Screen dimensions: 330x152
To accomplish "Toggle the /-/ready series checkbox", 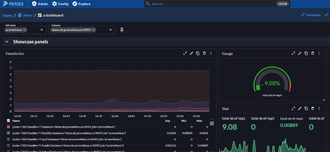I will click(8, 145).
